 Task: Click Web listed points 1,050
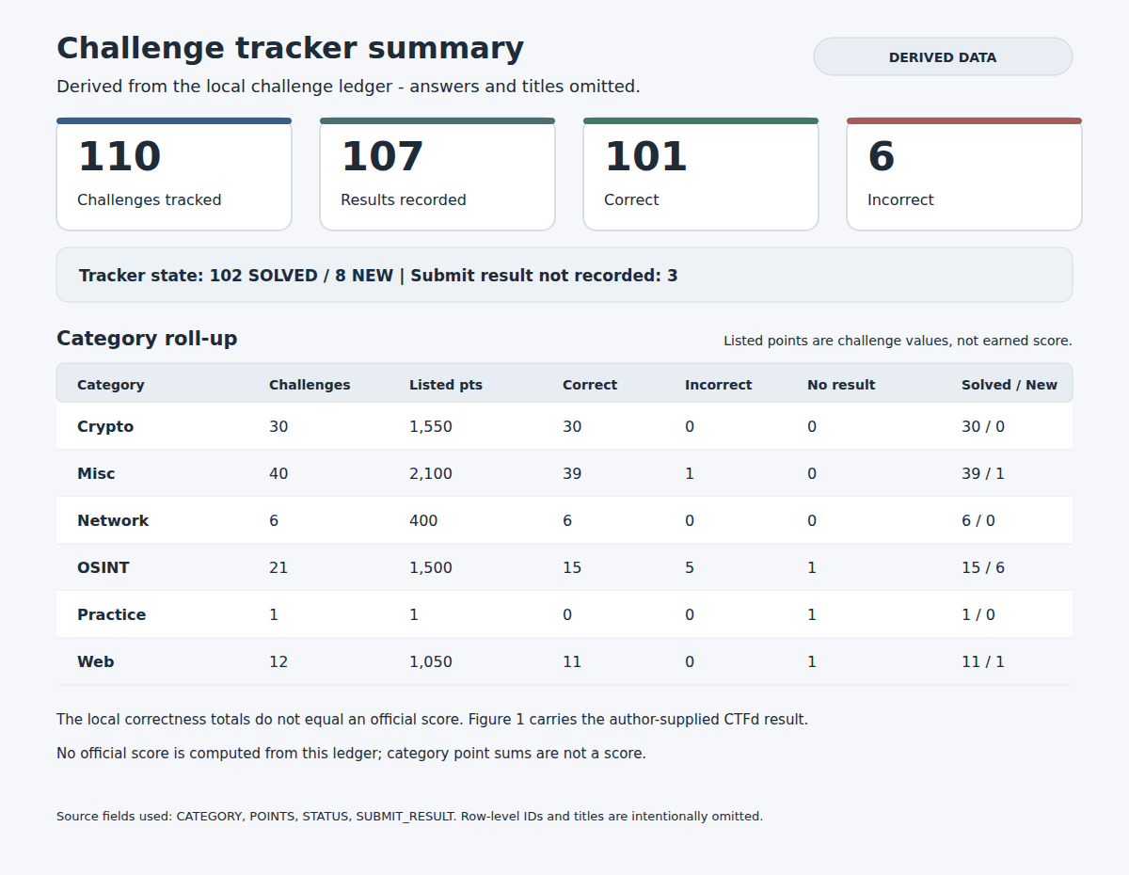tap(431, 661)
